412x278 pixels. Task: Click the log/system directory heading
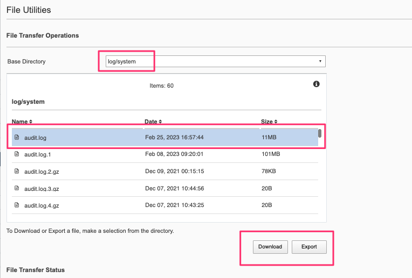coord(28,102)
